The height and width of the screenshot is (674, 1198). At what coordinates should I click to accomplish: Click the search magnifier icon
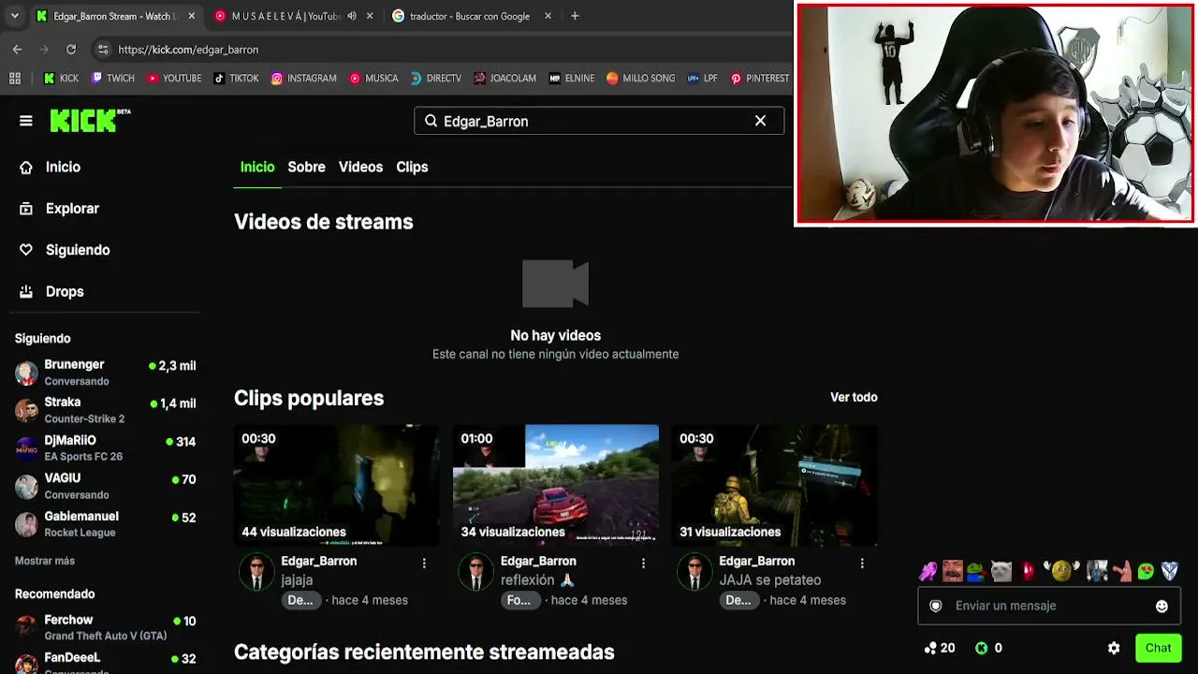431,121
